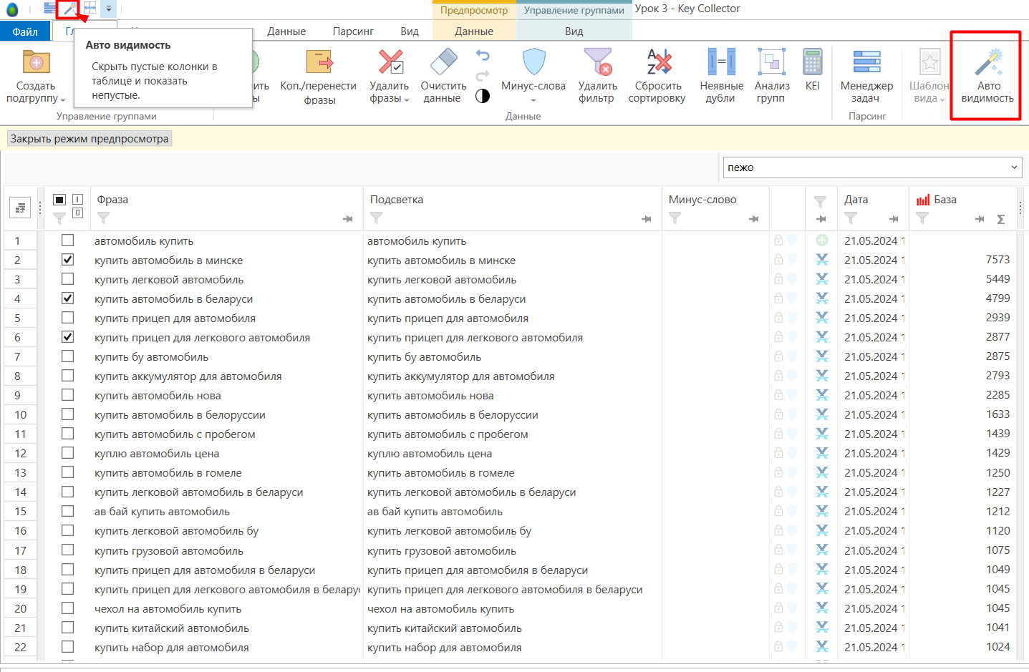Expand the пежо combo box dropdown
1029x672 pixels.
click(x=1014, y=167)
